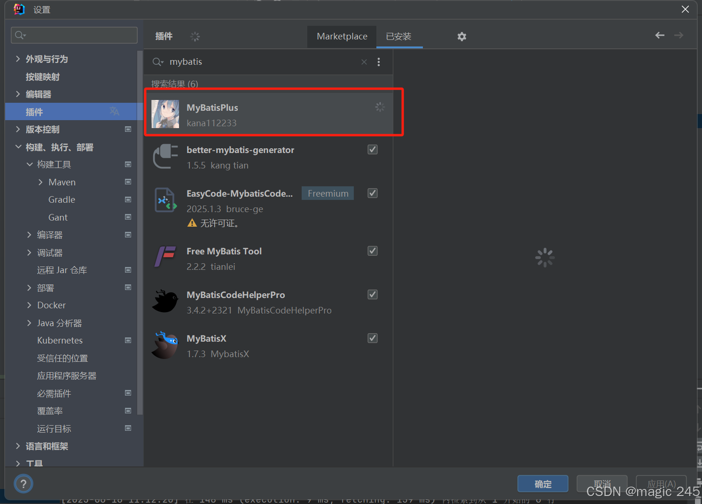This screenshot has height=504, width=702.
Task: Click the warning icon on EasyCode-MybatisCode plugin
Action: click(x=192, y=223)
